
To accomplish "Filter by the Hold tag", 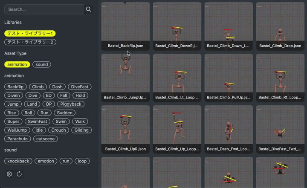I will (x=80, y=95).
